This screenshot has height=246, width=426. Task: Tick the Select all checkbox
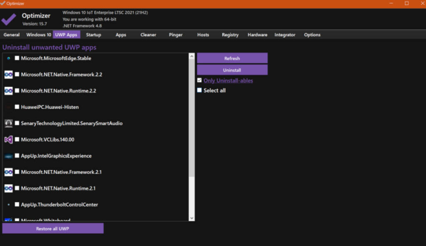coord(199,90)
